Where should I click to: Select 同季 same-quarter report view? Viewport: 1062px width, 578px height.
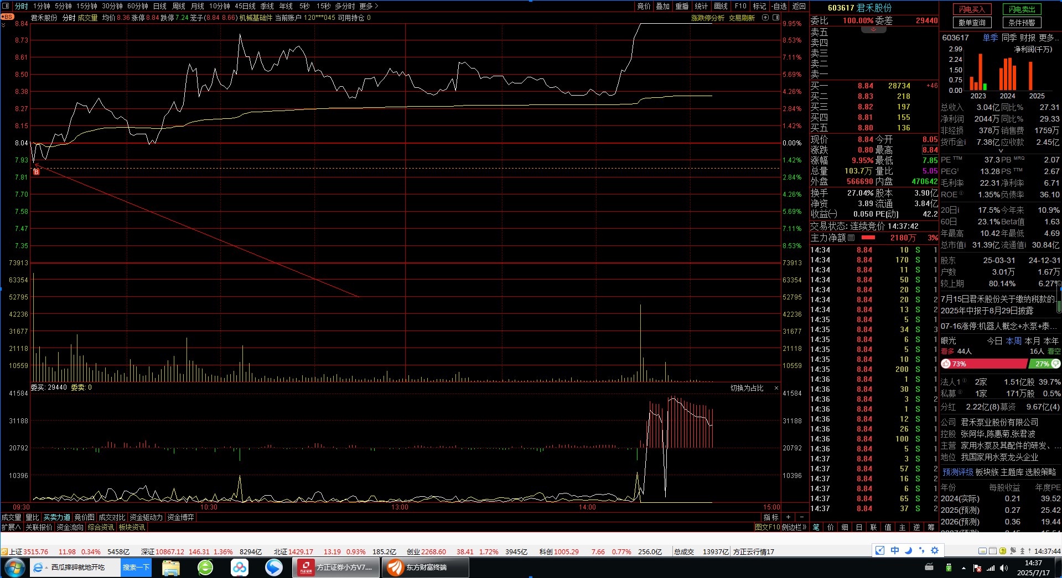(1009, 38)
